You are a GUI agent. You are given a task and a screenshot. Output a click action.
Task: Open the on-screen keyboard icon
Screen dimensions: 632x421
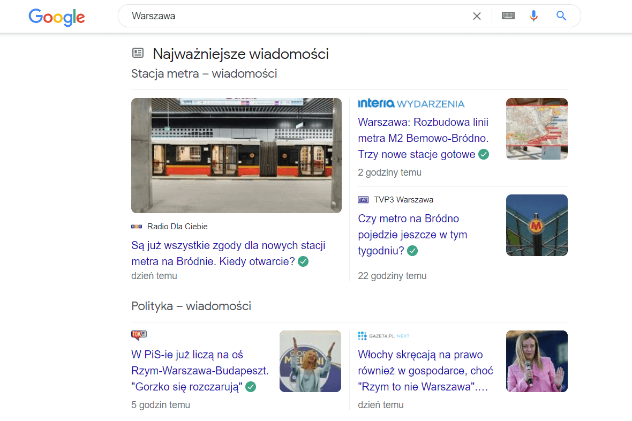click(x=508, y=16)
